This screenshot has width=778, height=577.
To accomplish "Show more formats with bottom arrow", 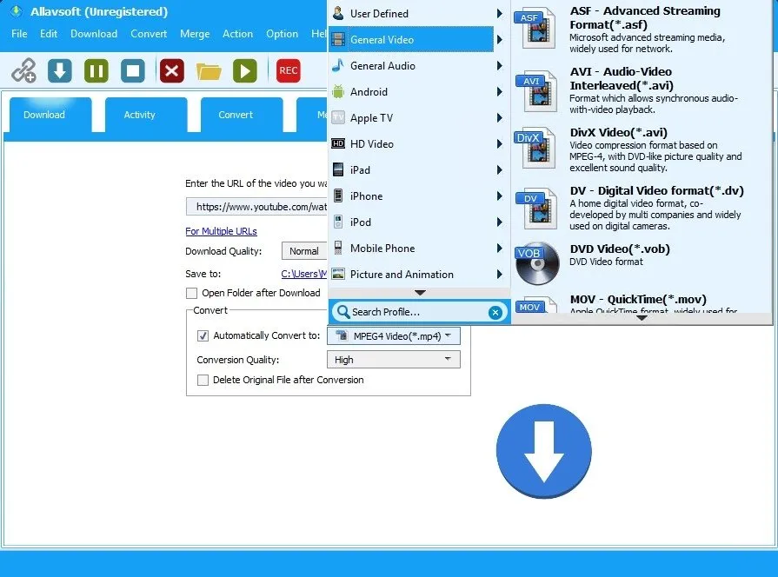I will click(x=641, y=318).
